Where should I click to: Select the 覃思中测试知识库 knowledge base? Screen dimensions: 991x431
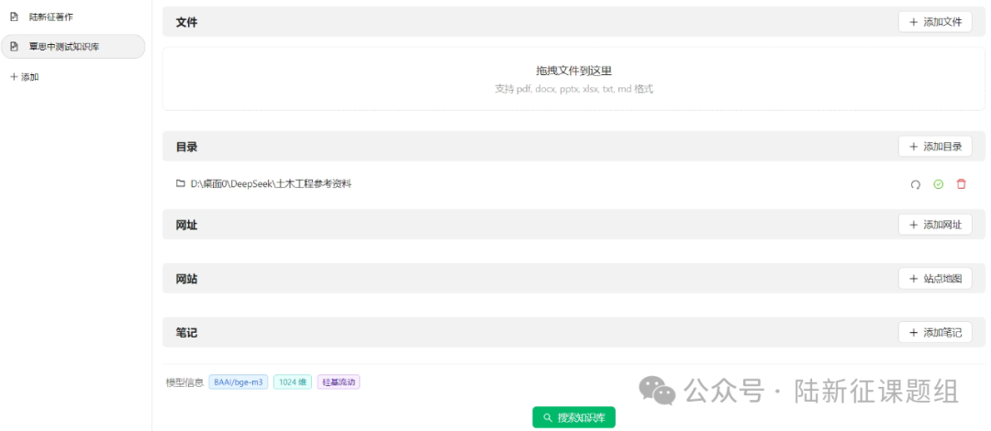(72, 47)
